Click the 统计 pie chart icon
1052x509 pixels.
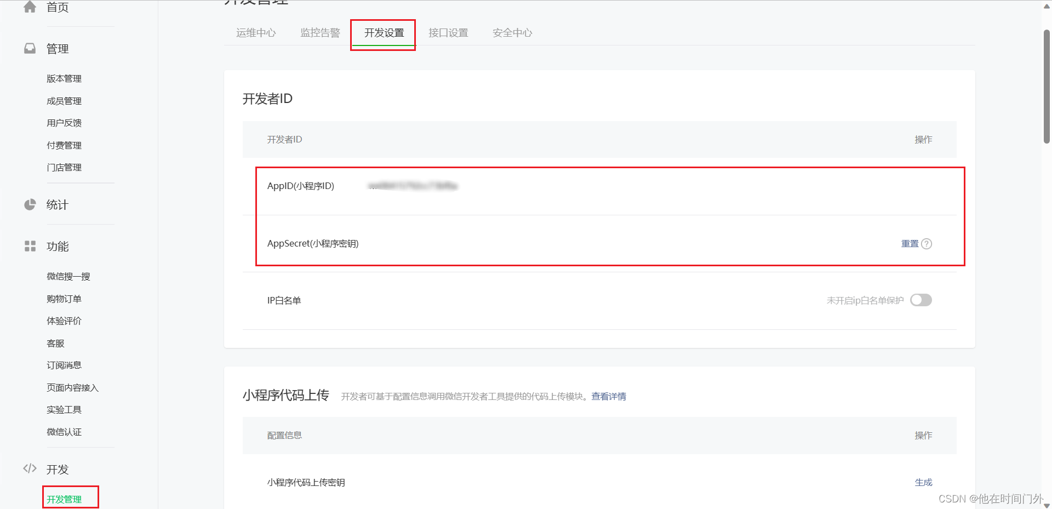[30, 205]
